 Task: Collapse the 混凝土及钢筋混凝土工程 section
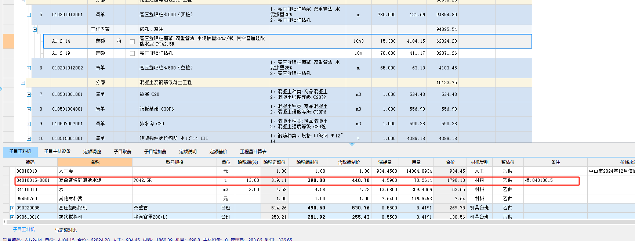tap(23, 83)
